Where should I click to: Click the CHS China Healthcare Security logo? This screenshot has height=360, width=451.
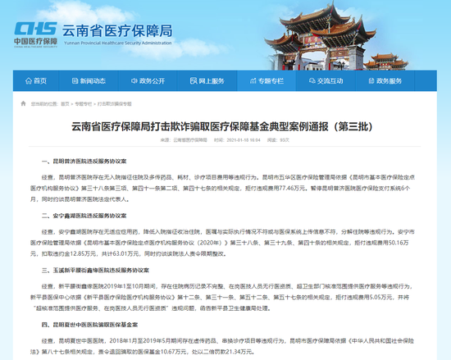tap(35, 34)
